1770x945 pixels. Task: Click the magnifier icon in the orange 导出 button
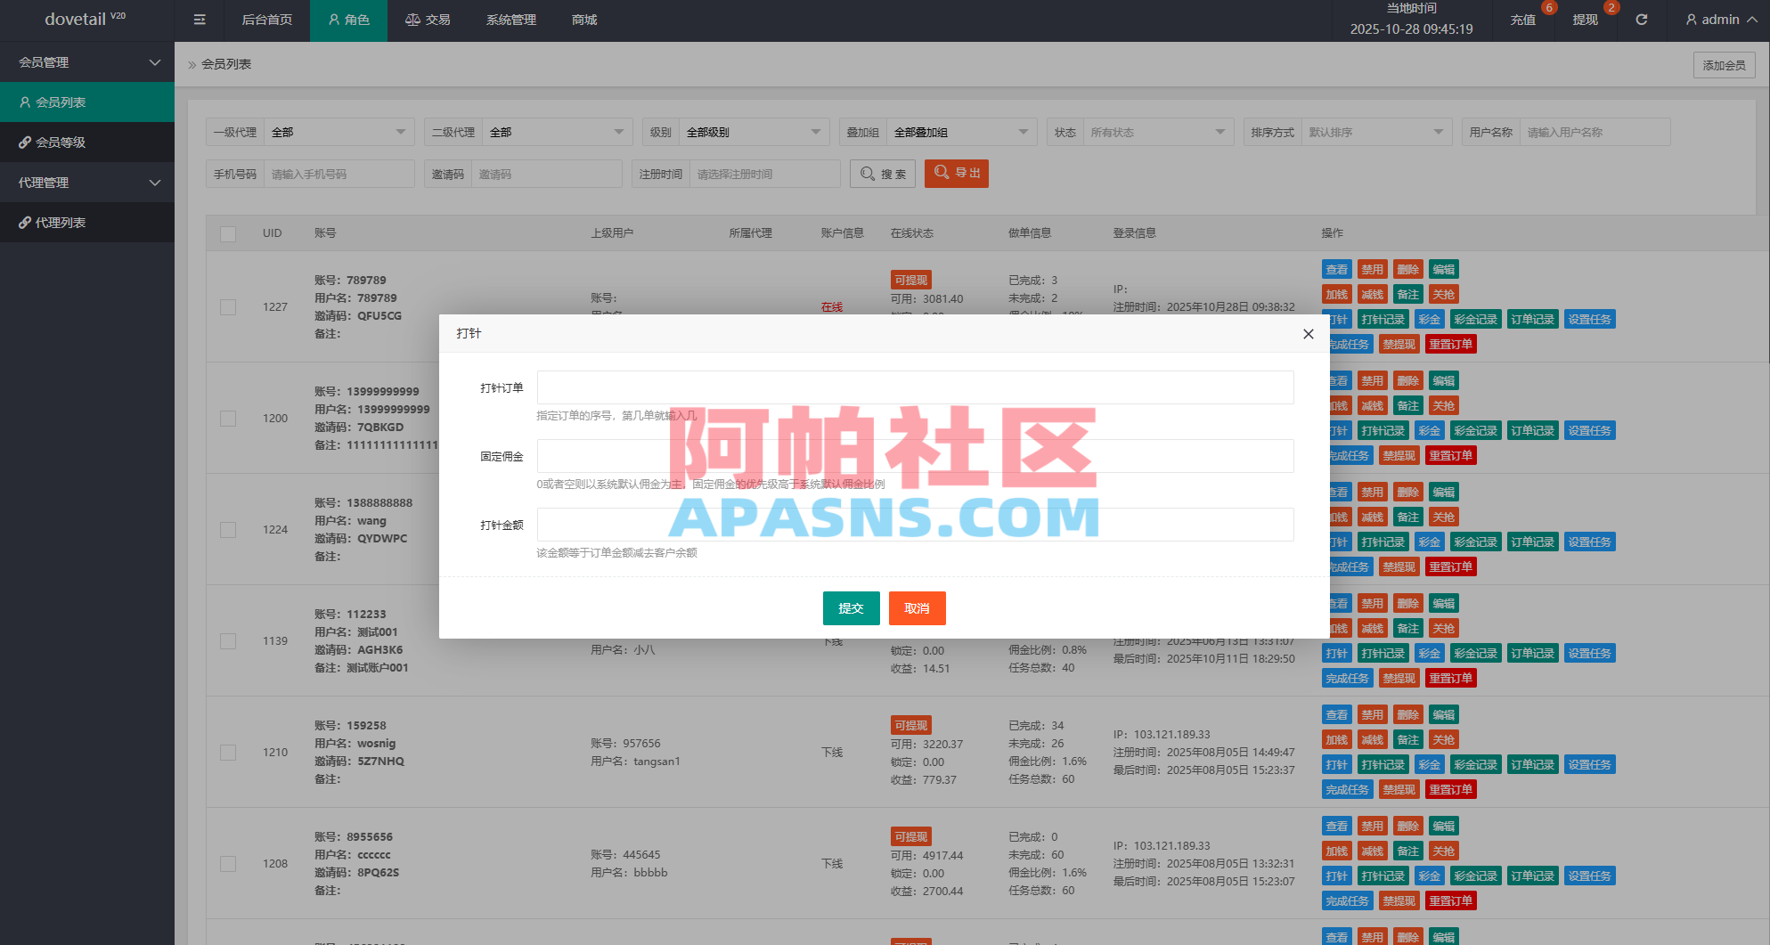(x=942, y=173)
